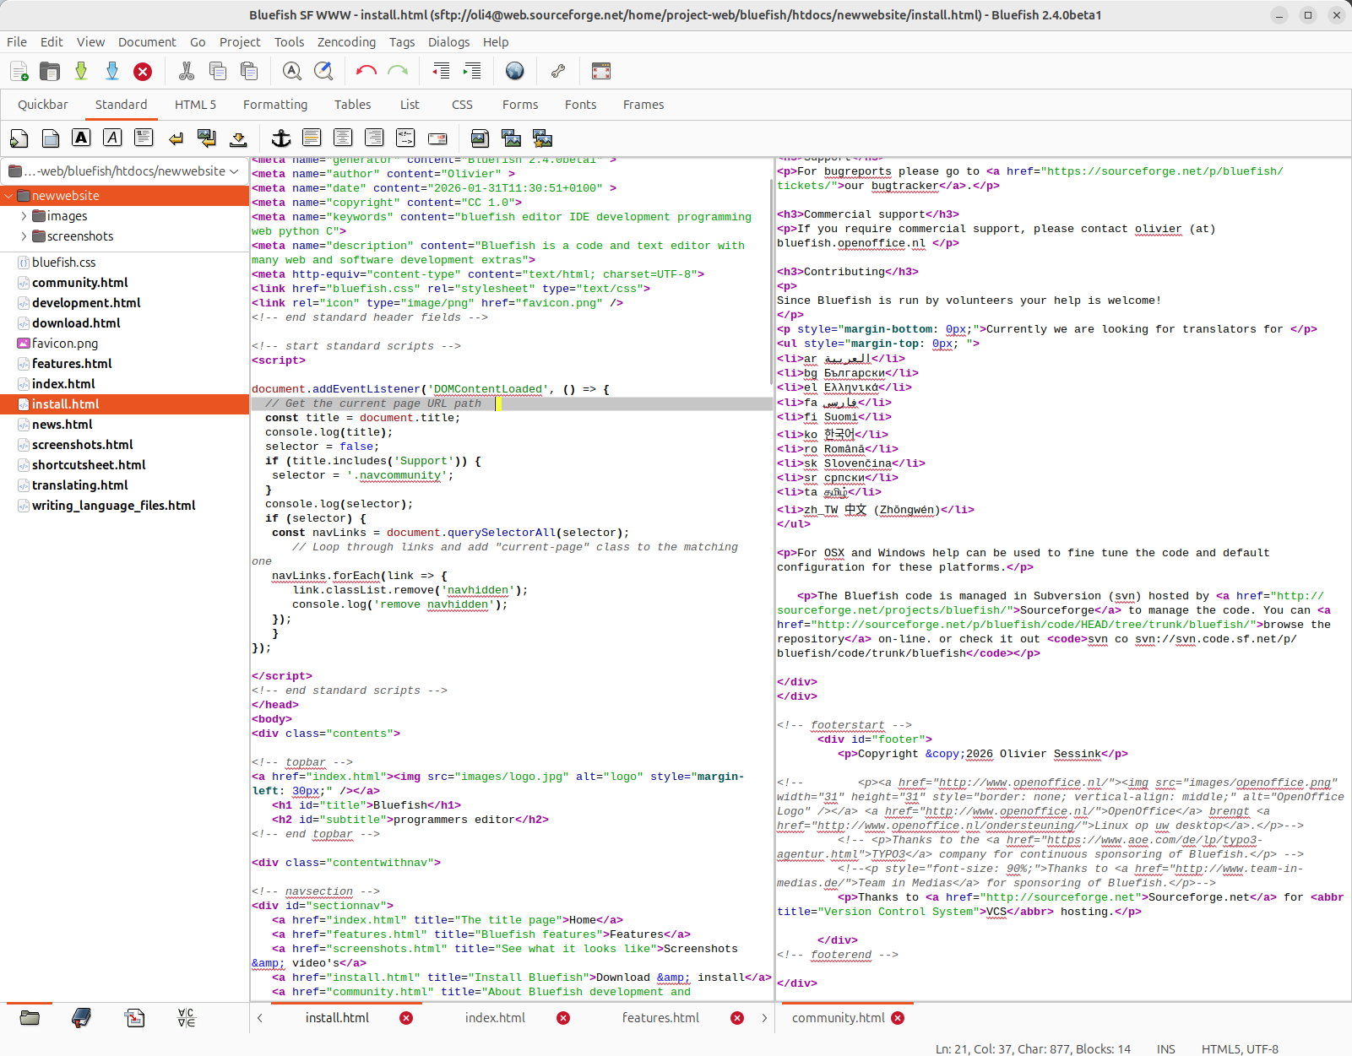1352x1056 pixels.
Task: Click the scissors Cut icon
Action: 187,72
